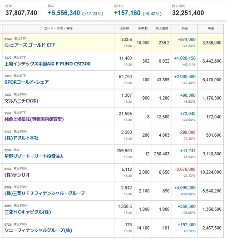Select total market value 37,807,740
The image size is (227, 239).
click(21, 13)
